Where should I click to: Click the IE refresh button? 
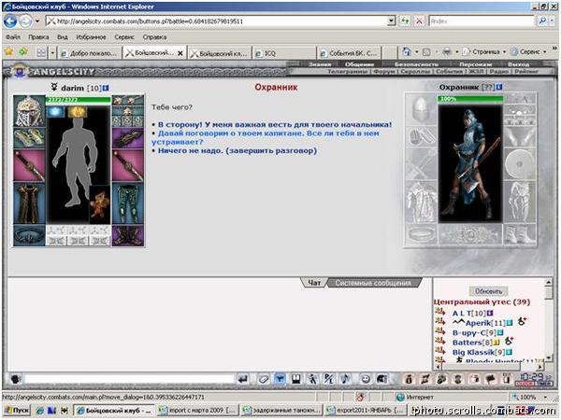[x=405, y=21]
